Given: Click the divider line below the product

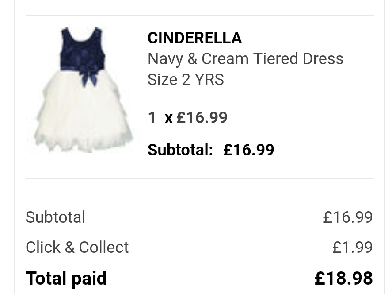Looking at the screenshot, I should point(199,178).
